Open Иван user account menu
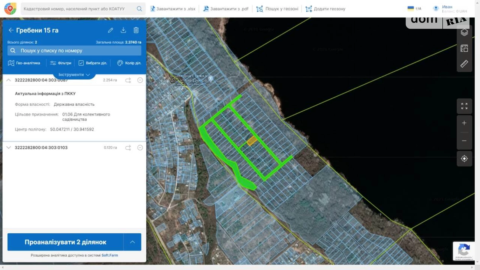The height and width of the screenshot is (270, 480). tap(450, 9)
